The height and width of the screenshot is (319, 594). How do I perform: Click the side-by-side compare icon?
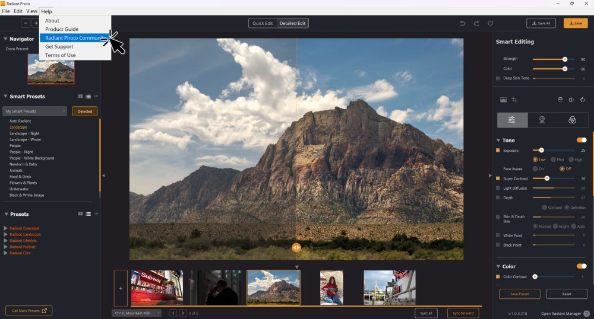571,100
